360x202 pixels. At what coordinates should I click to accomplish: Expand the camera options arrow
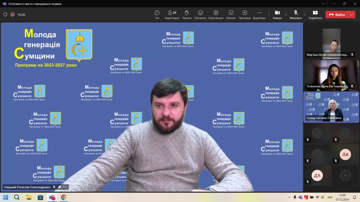point(286,15)
